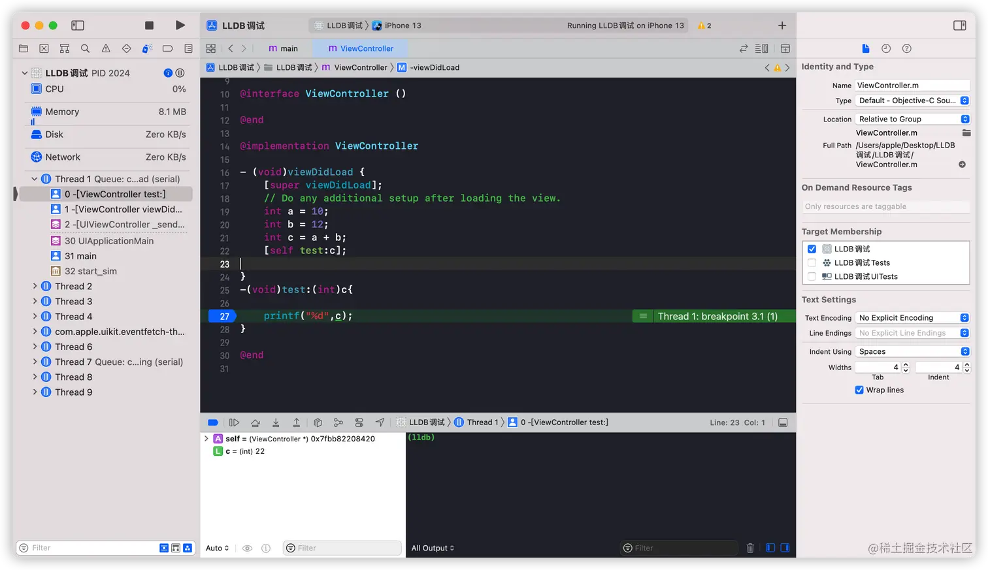Image resolution: width=988 pixels, height=570 pixels.
Task: Open Environment Overrides
Action: [359, 422]
